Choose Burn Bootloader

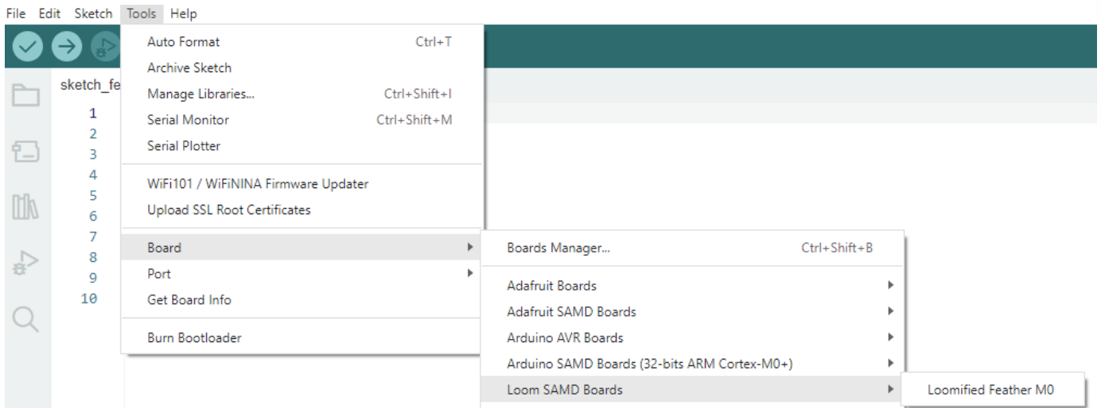302,338
